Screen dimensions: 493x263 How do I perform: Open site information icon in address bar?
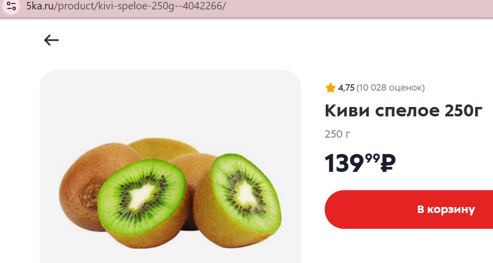pyautogui.click(x=11, y=6)
